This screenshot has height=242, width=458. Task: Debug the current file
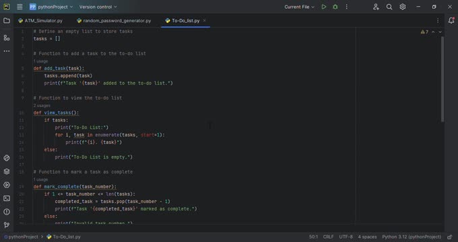tap(335, 7)
